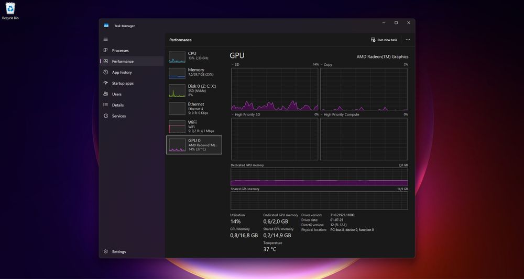Click the Utilisation "14%" value
Viewport: 524px width, 279px height.
(x=235, y=222)
